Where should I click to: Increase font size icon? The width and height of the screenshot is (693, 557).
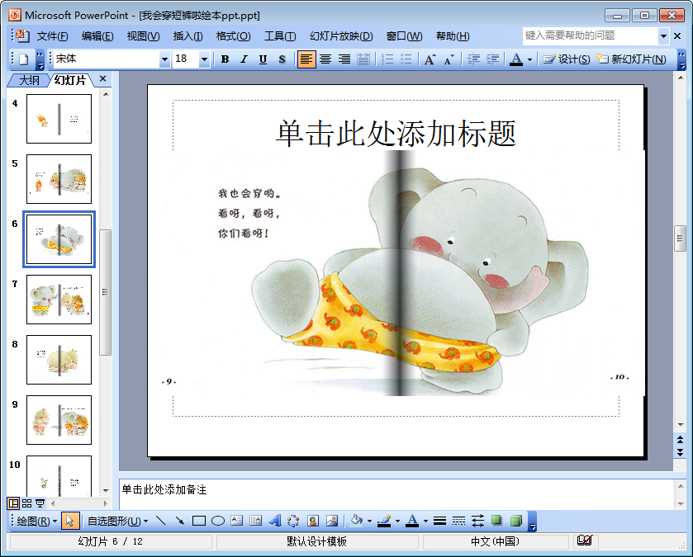pos(430,59)
